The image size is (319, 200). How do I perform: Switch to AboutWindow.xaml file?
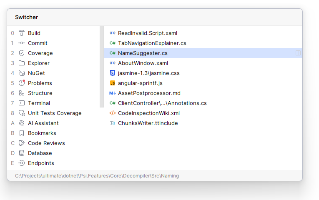[143, 63]
